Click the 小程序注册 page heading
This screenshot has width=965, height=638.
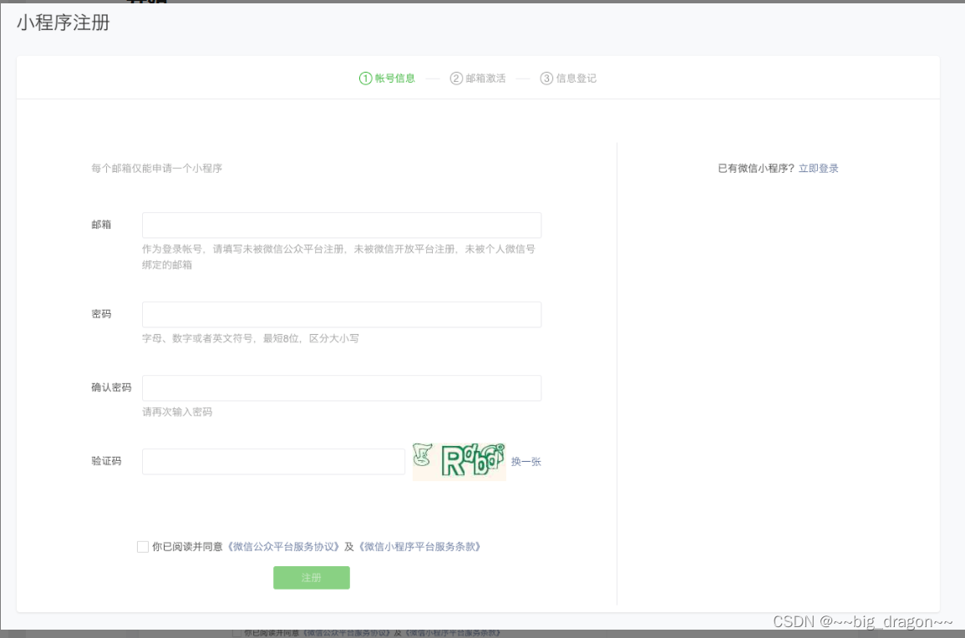click(63, 23)
